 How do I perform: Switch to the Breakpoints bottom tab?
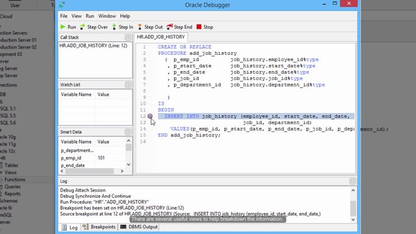(x=99, y=227)
